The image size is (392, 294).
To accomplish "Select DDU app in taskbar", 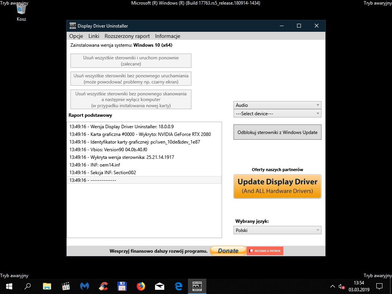I will point(197,286).
